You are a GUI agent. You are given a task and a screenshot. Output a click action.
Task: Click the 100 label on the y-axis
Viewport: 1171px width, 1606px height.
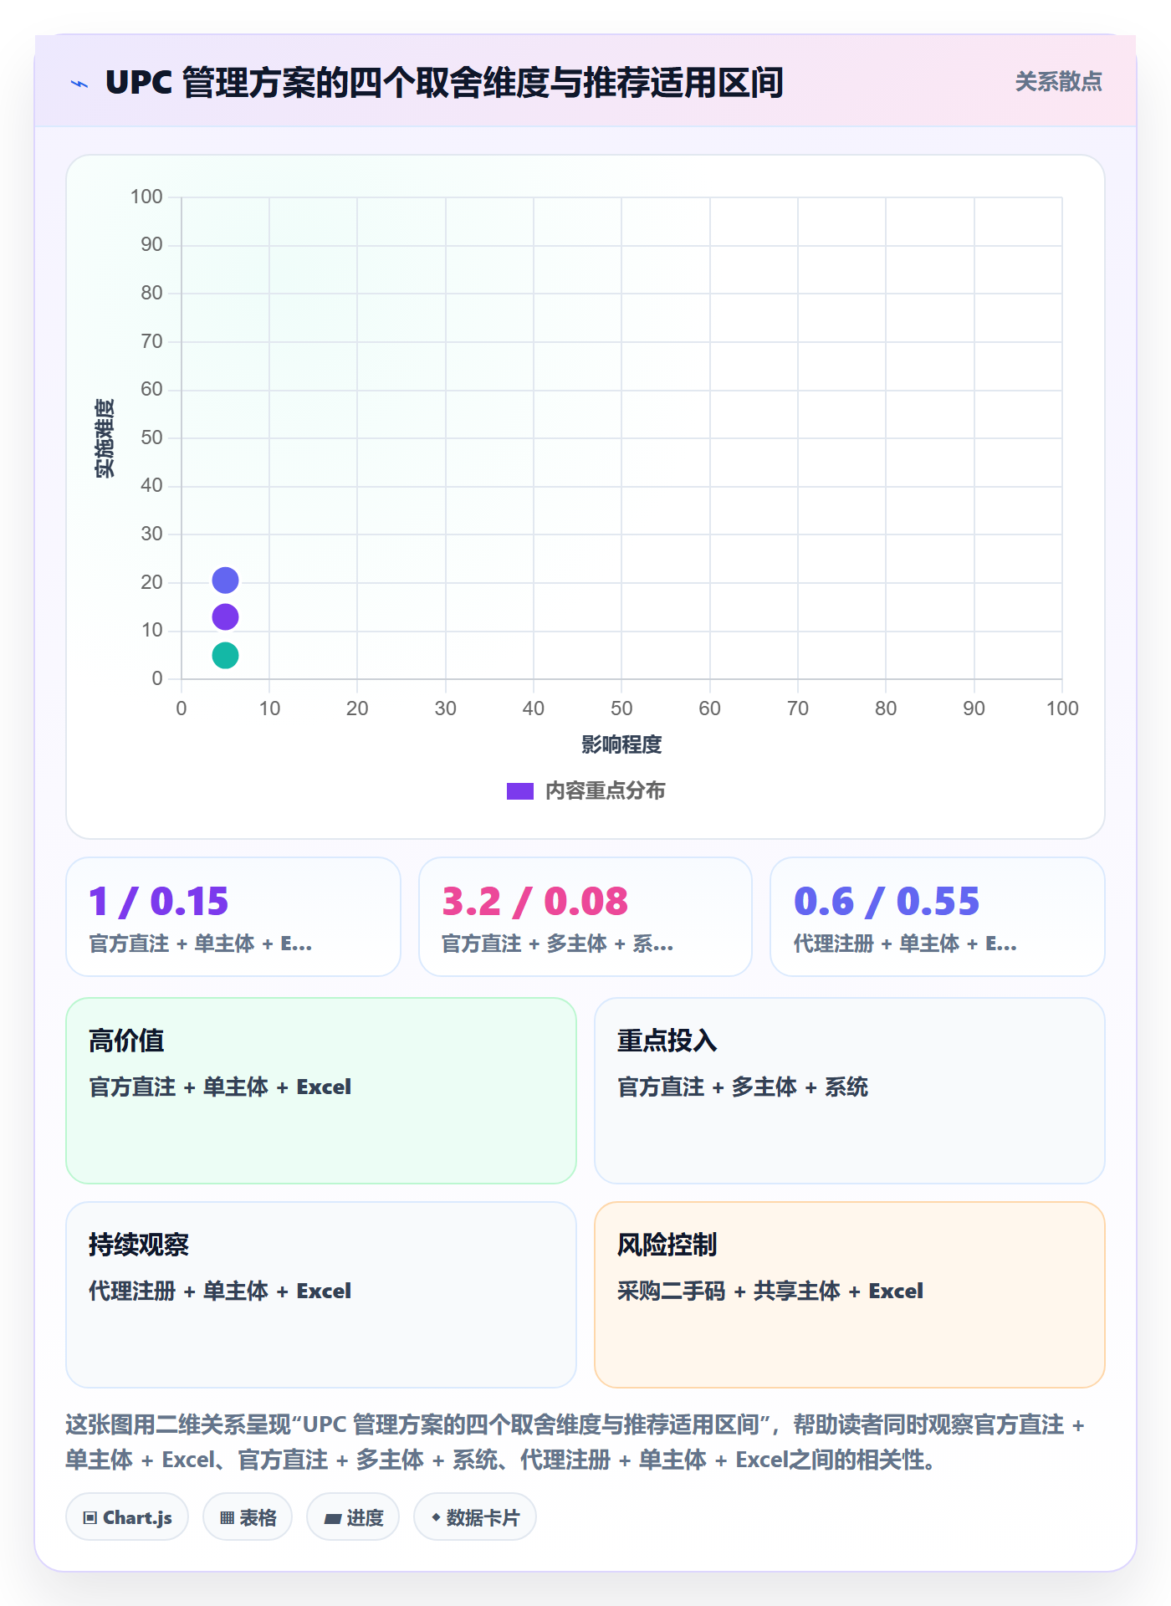click(x=146, y=197)
